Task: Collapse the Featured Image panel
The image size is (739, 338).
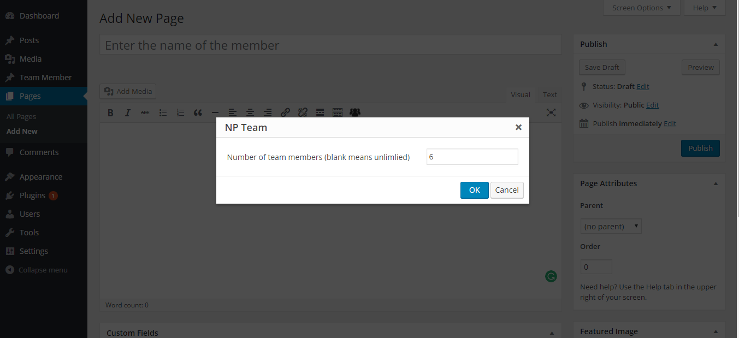Action: (716, 331)
